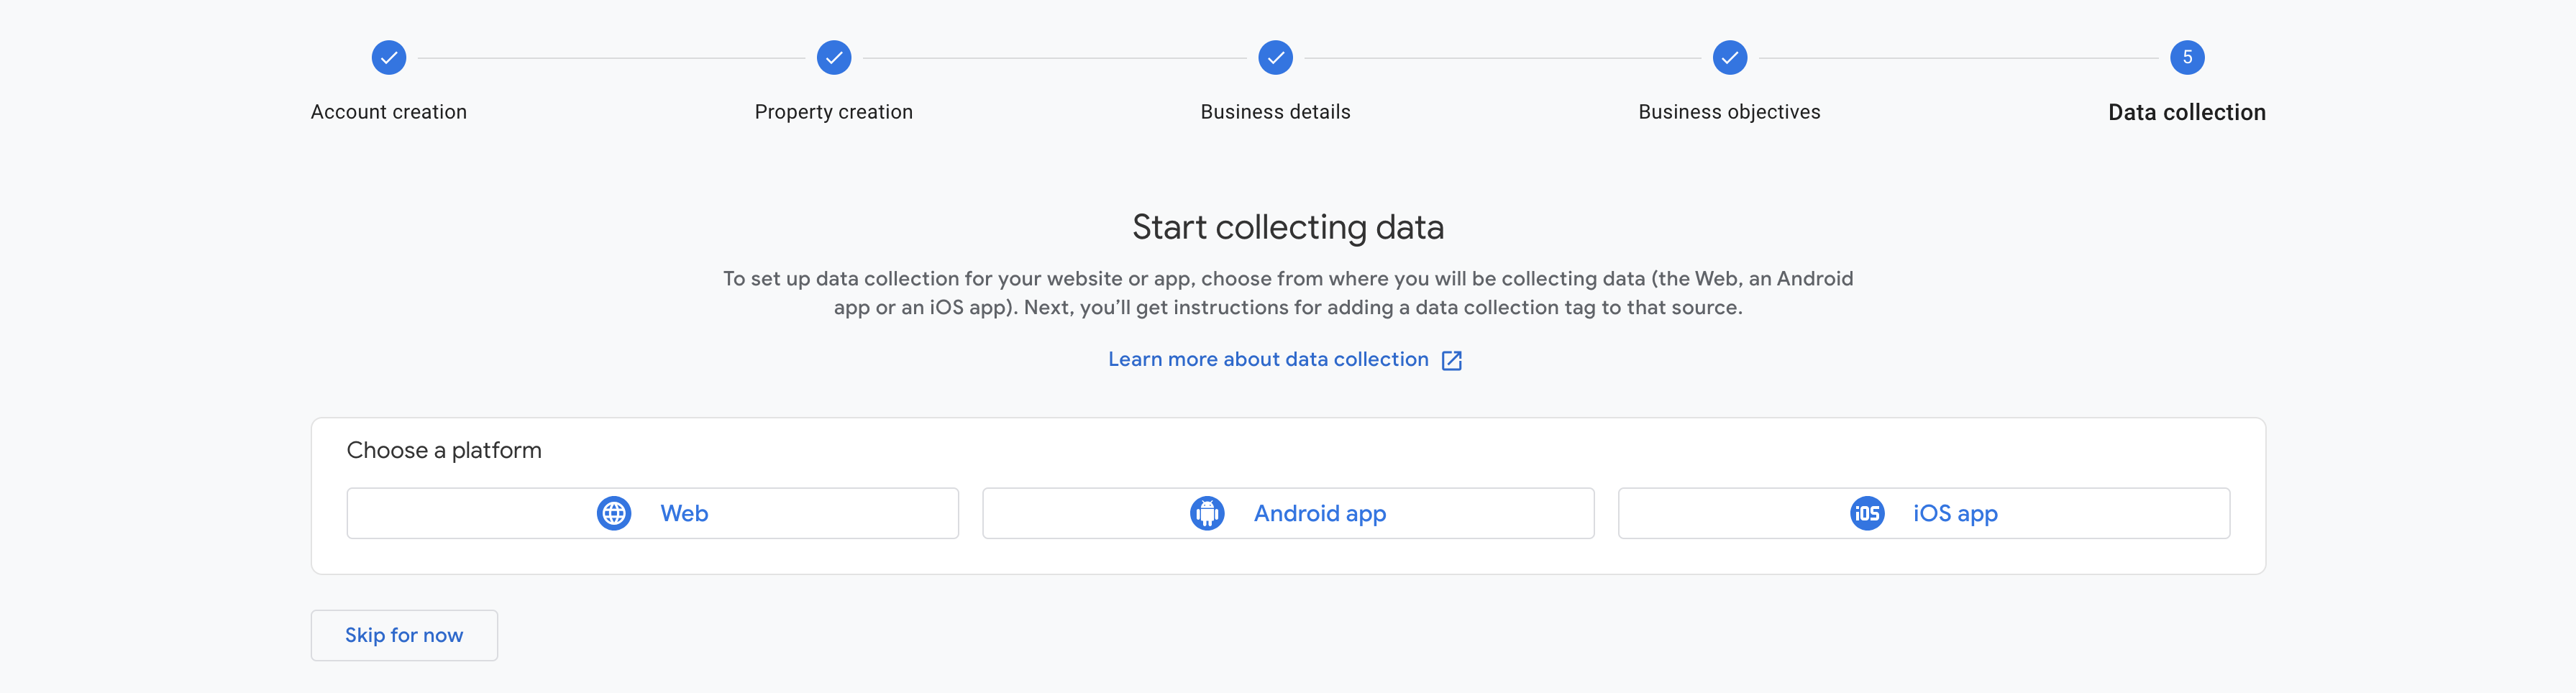Select the Data collection step label

[2187, 112]
